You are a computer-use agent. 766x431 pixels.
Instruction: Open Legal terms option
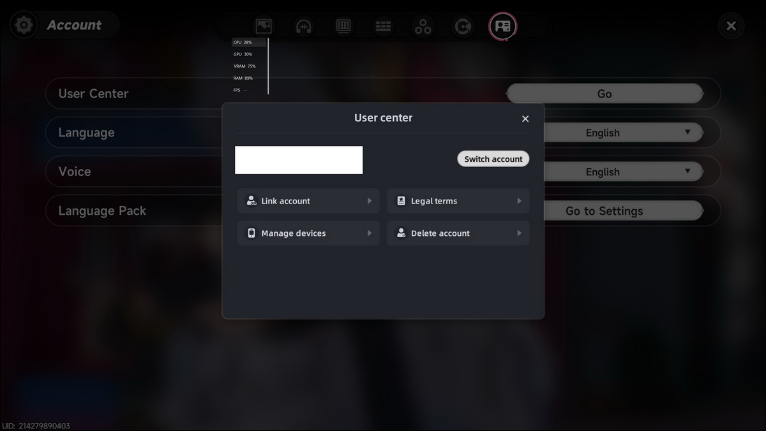(x=458, y=201)
